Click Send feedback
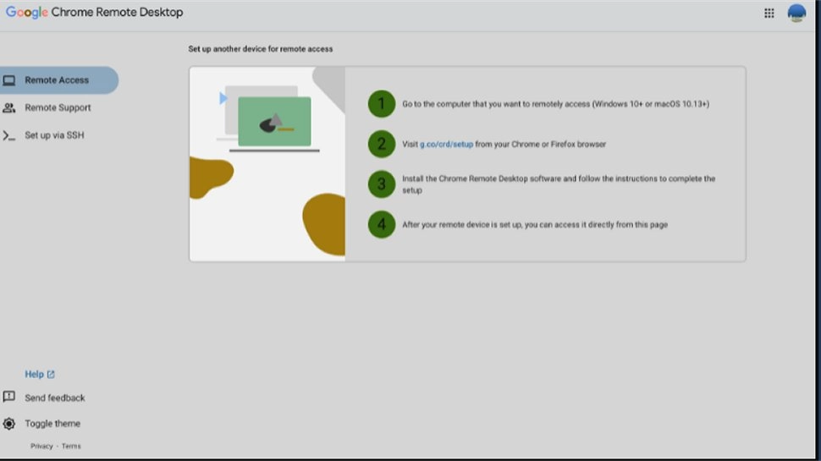 click(54, 398)
